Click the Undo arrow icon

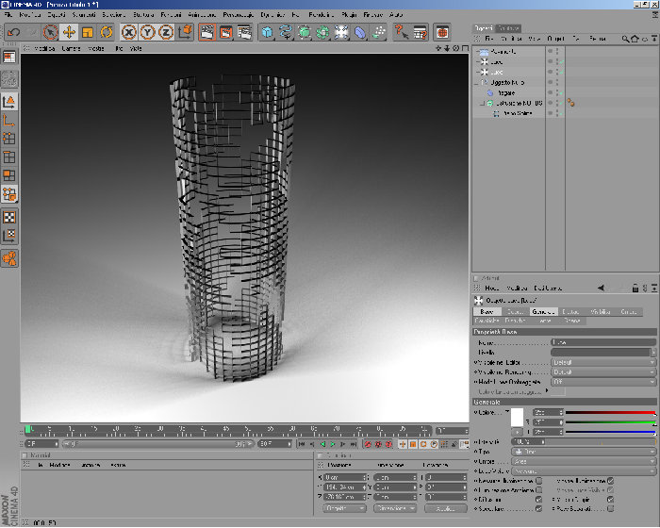[13, 32]
